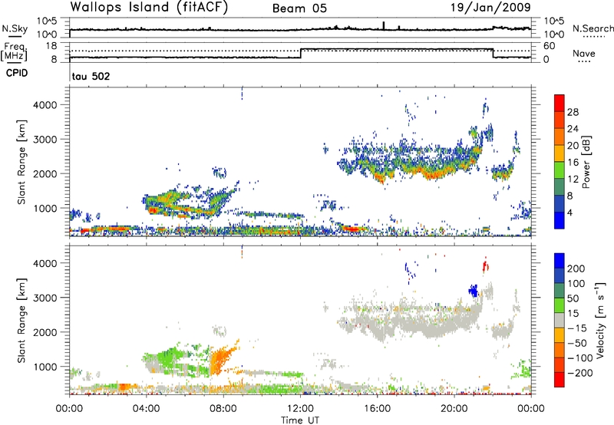The height and width of the screenshot is (425, 614).
Task: Click the "12" value on the power scale
Action: 573,180
